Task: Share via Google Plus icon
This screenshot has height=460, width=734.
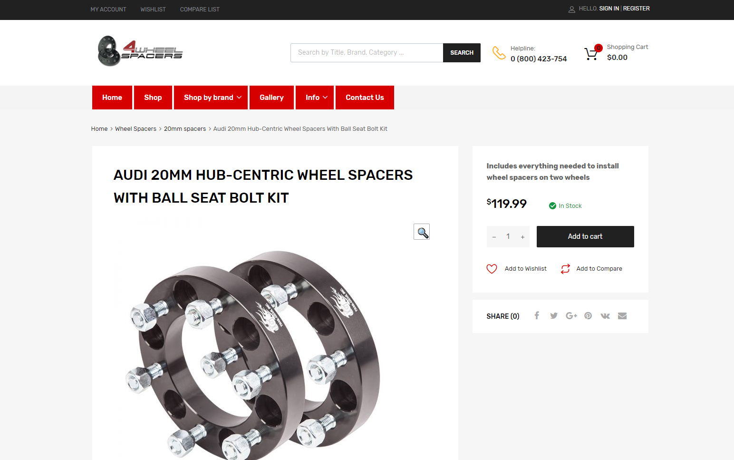Action: pos(571,315)
